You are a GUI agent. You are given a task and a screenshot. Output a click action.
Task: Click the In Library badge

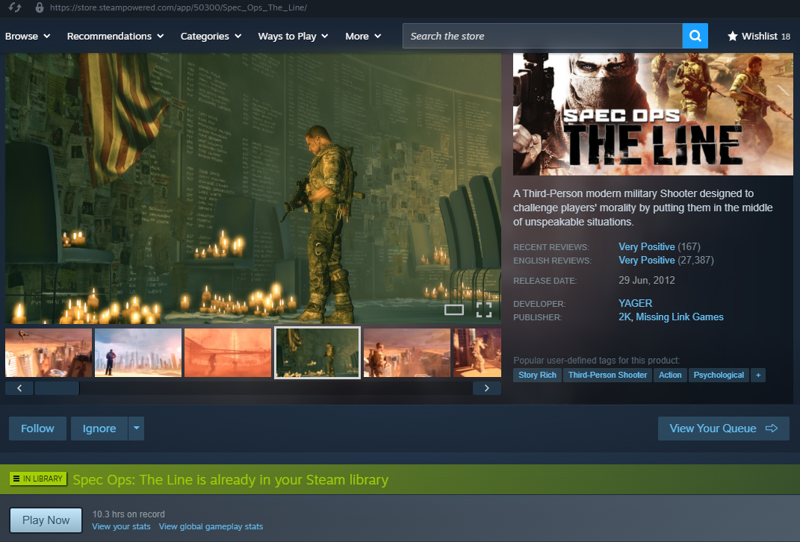38,479
